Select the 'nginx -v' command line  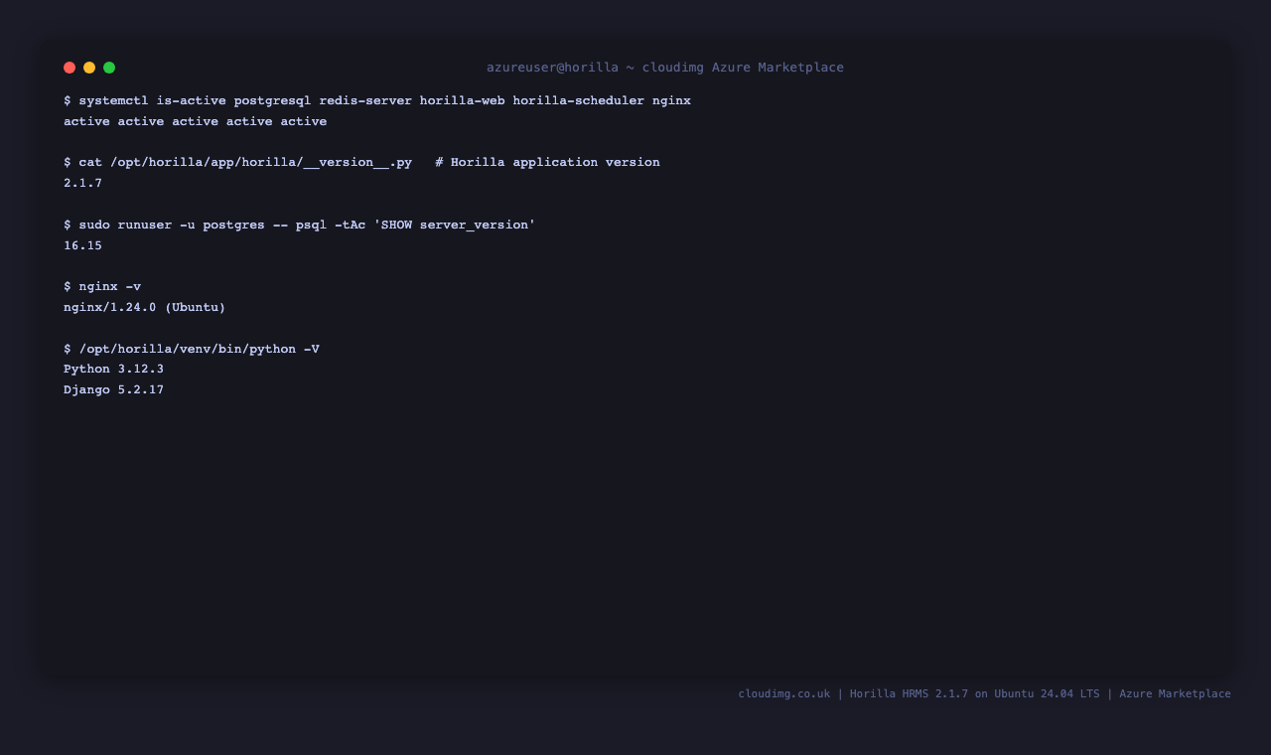(x=102, y=286)
